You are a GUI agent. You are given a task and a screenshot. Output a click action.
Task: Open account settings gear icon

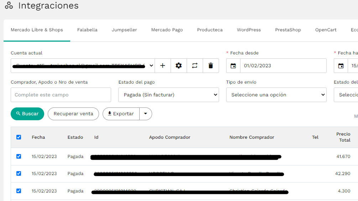[x=178, y=65]
